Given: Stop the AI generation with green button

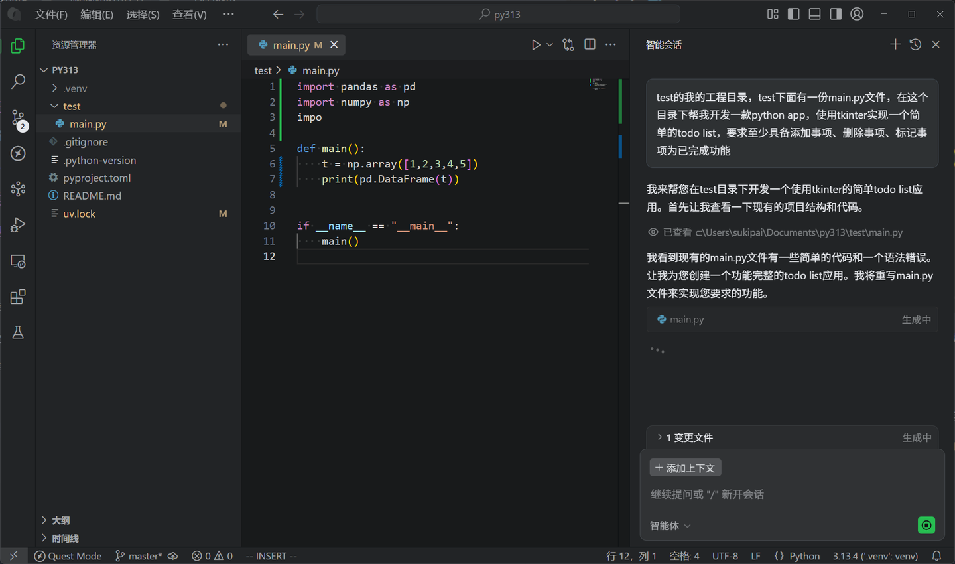Looking at the screenshot, I should pos(926,526).
